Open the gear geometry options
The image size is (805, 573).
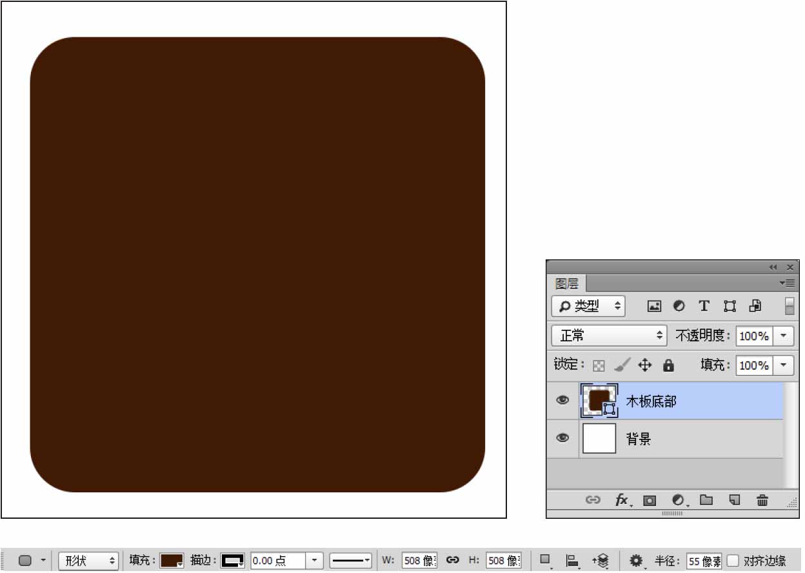(637, 561)
